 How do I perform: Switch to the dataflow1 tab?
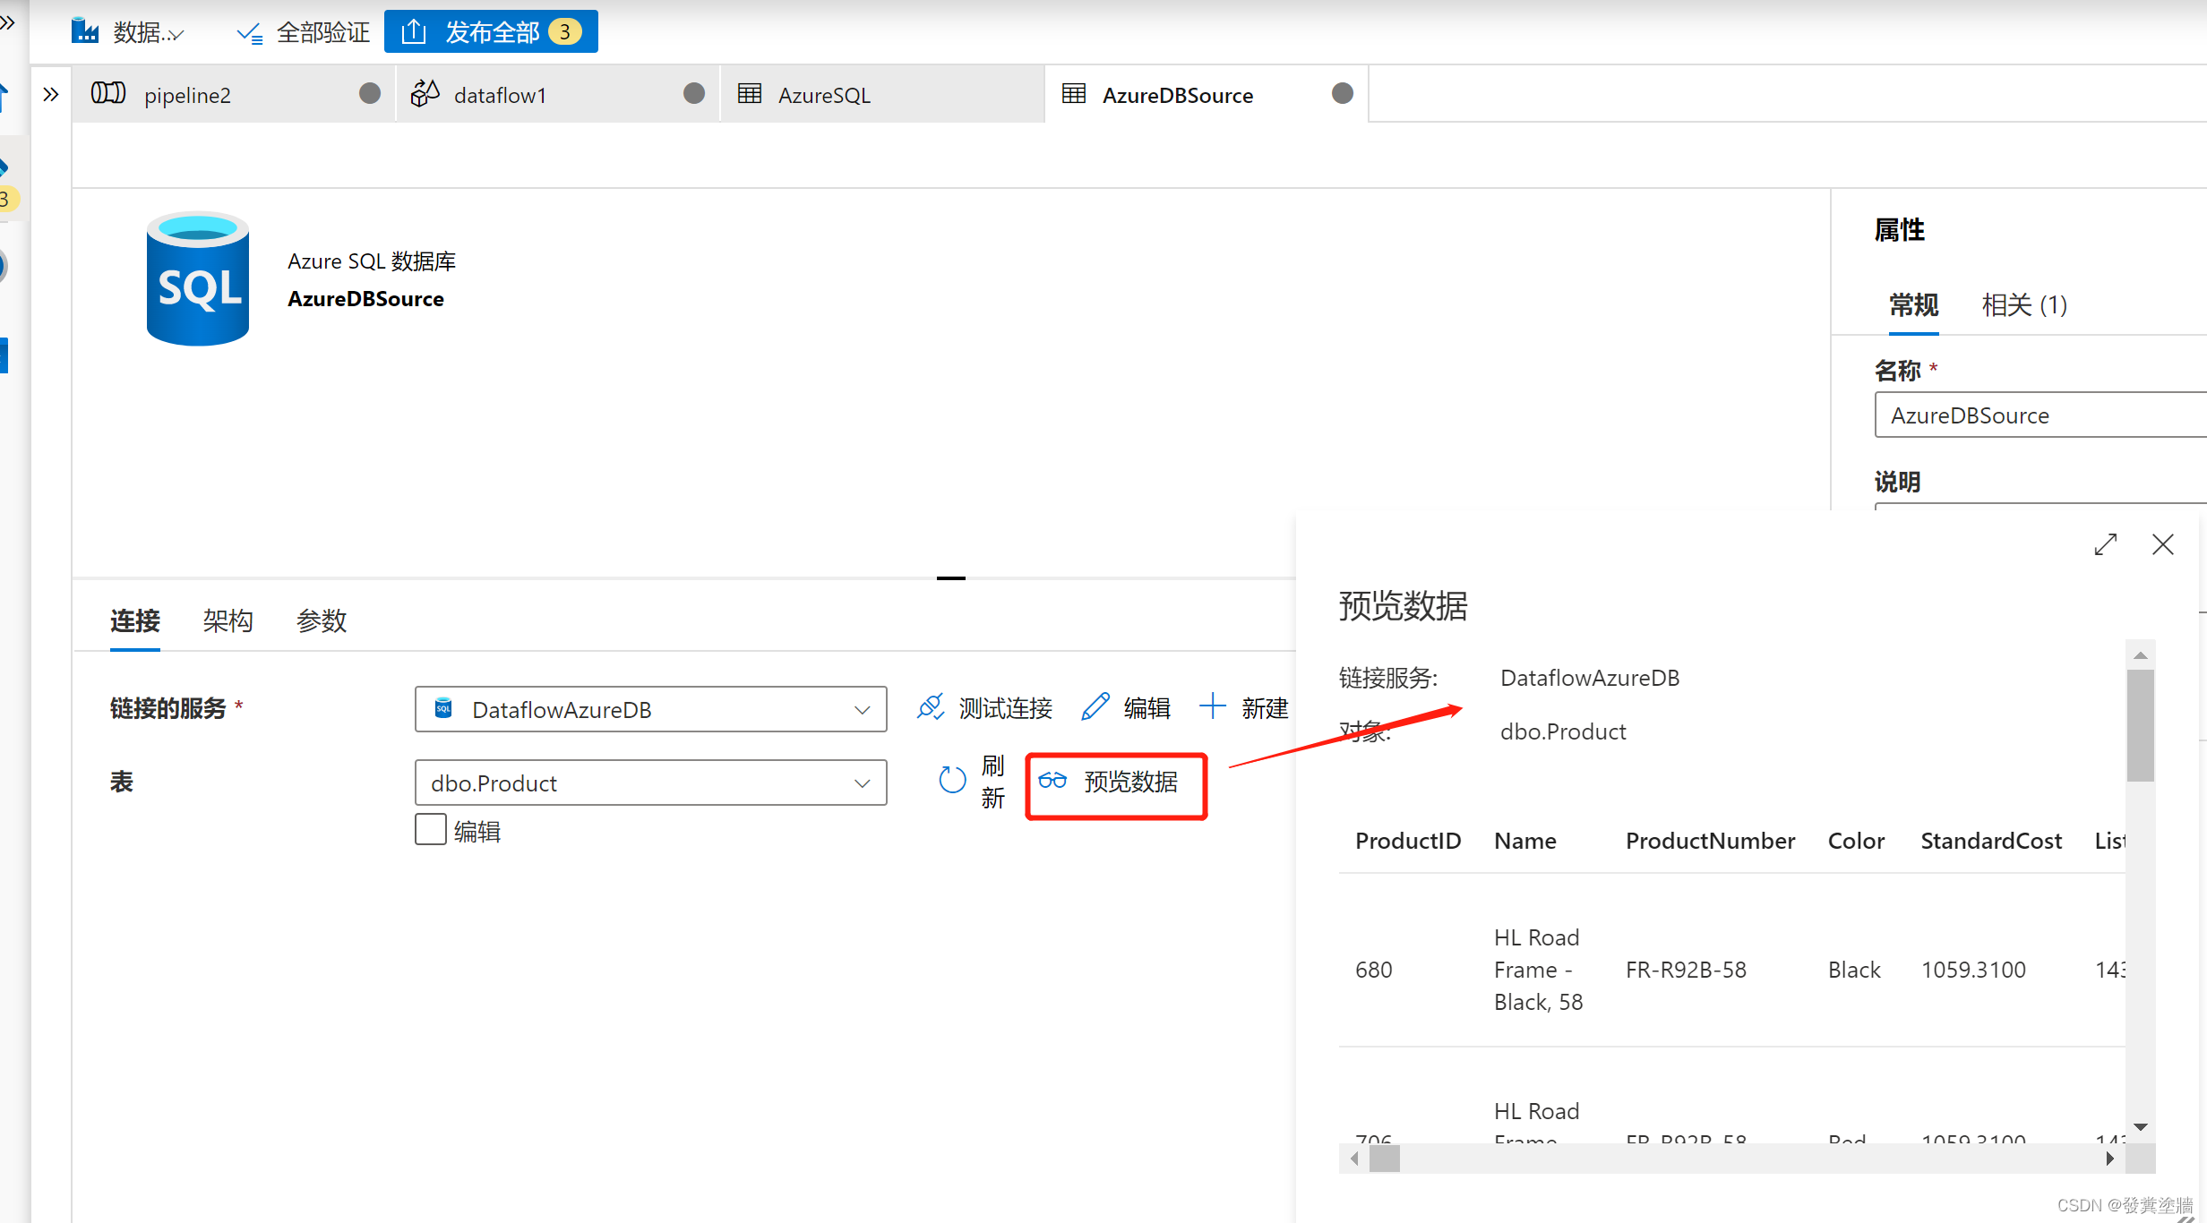pyautogui.click(x=500, y=95)
